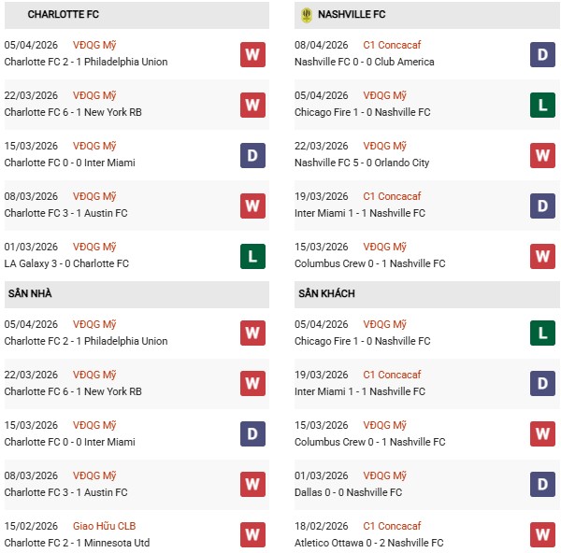Click the W badge for Charlotte FC 2-1 Philadelphia Union
561x553 pixels.
tap(252, 54)
